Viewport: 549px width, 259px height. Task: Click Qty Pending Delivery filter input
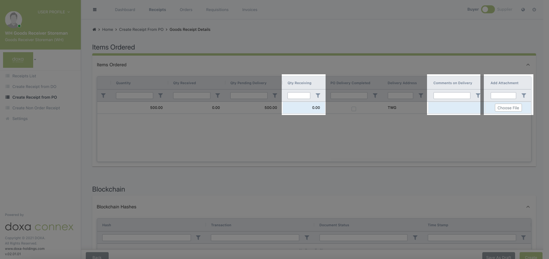pyautogui.click(x=249, y=96)
